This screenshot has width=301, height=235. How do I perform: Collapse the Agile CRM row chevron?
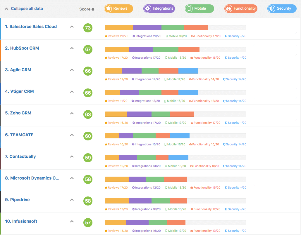[72, 70]
